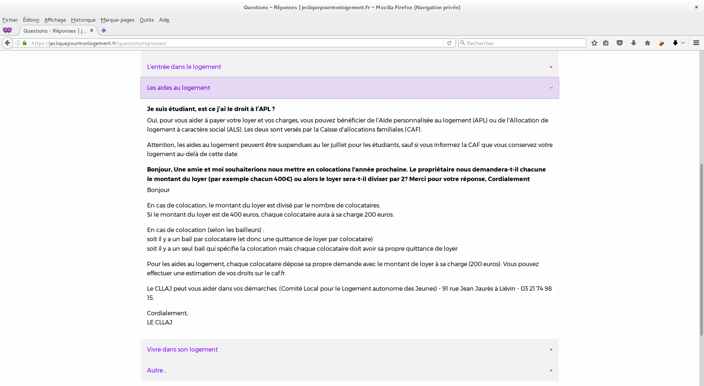Click the page vertical scrollbar thumb
The width and height of the screenshot is (704, 386).
701,249
